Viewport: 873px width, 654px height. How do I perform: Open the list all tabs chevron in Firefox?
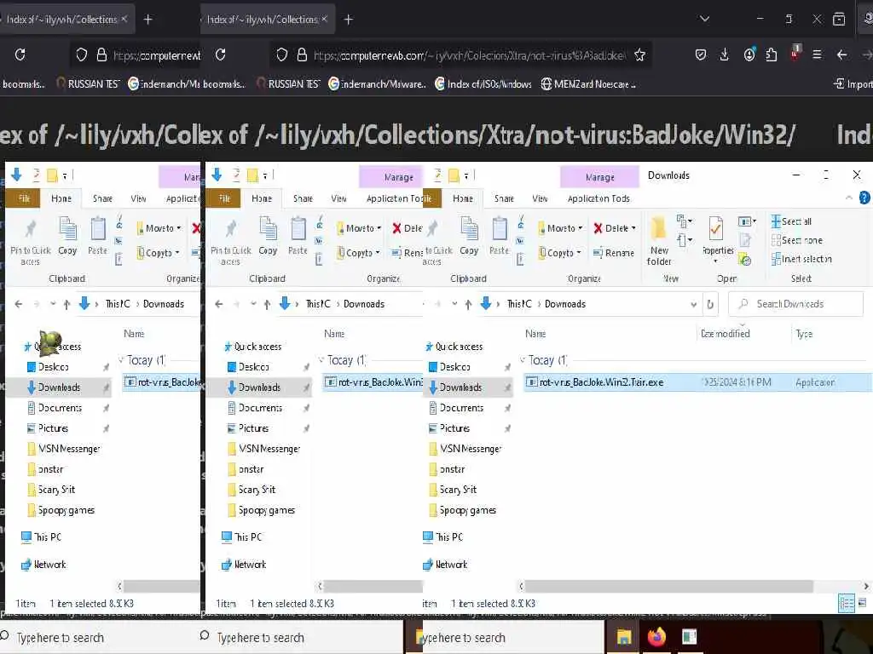click(704, 19)
